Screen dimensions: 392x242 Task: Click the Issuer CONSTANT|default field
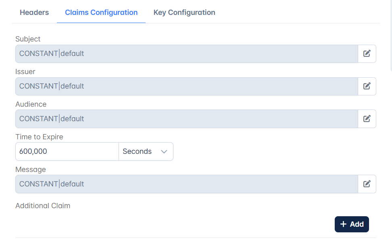pyautogui.click(x=187, y=86)
